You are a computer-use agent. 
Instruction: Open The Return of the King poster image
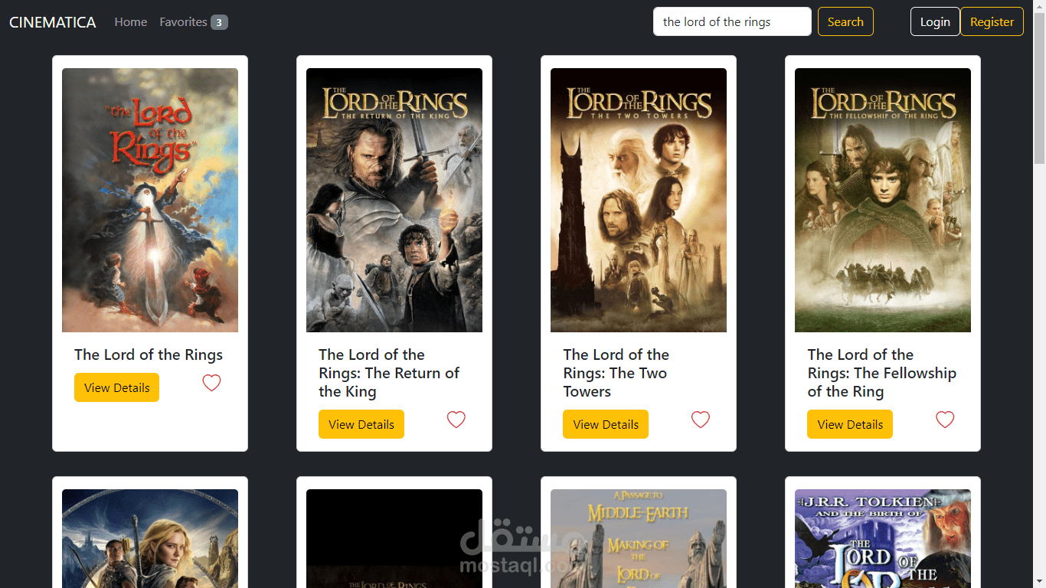coord(394,200)
